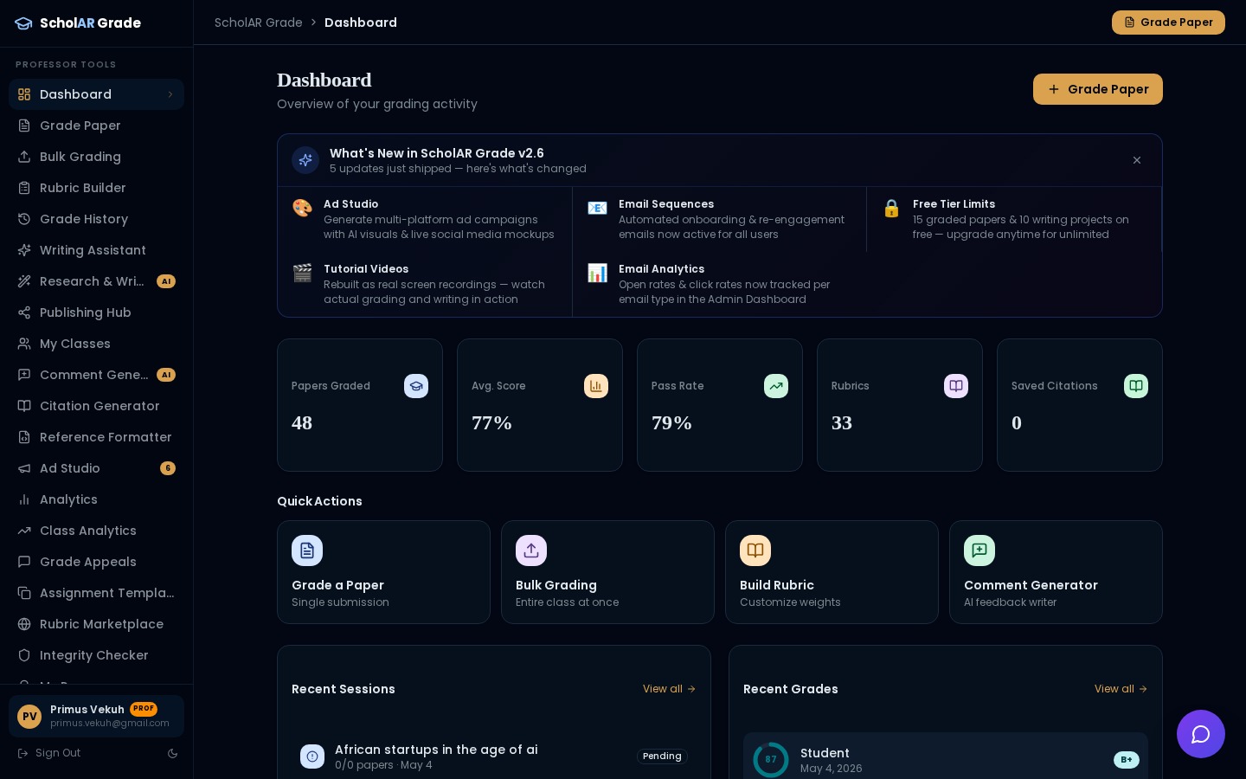Click the Analytics bar chart icon
Screen dimensions: 1246x779
(24, 499)
